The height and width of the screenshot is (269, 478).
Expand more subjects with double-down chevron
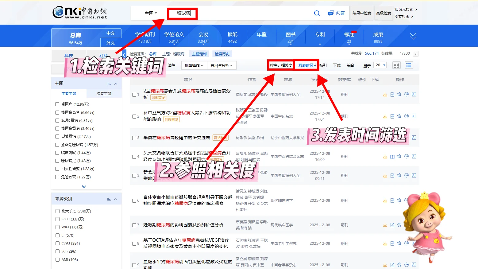tap(83, 186)
